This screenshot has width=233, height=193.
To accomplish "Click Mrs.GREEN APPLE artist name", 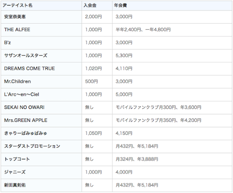I will 25,120.
